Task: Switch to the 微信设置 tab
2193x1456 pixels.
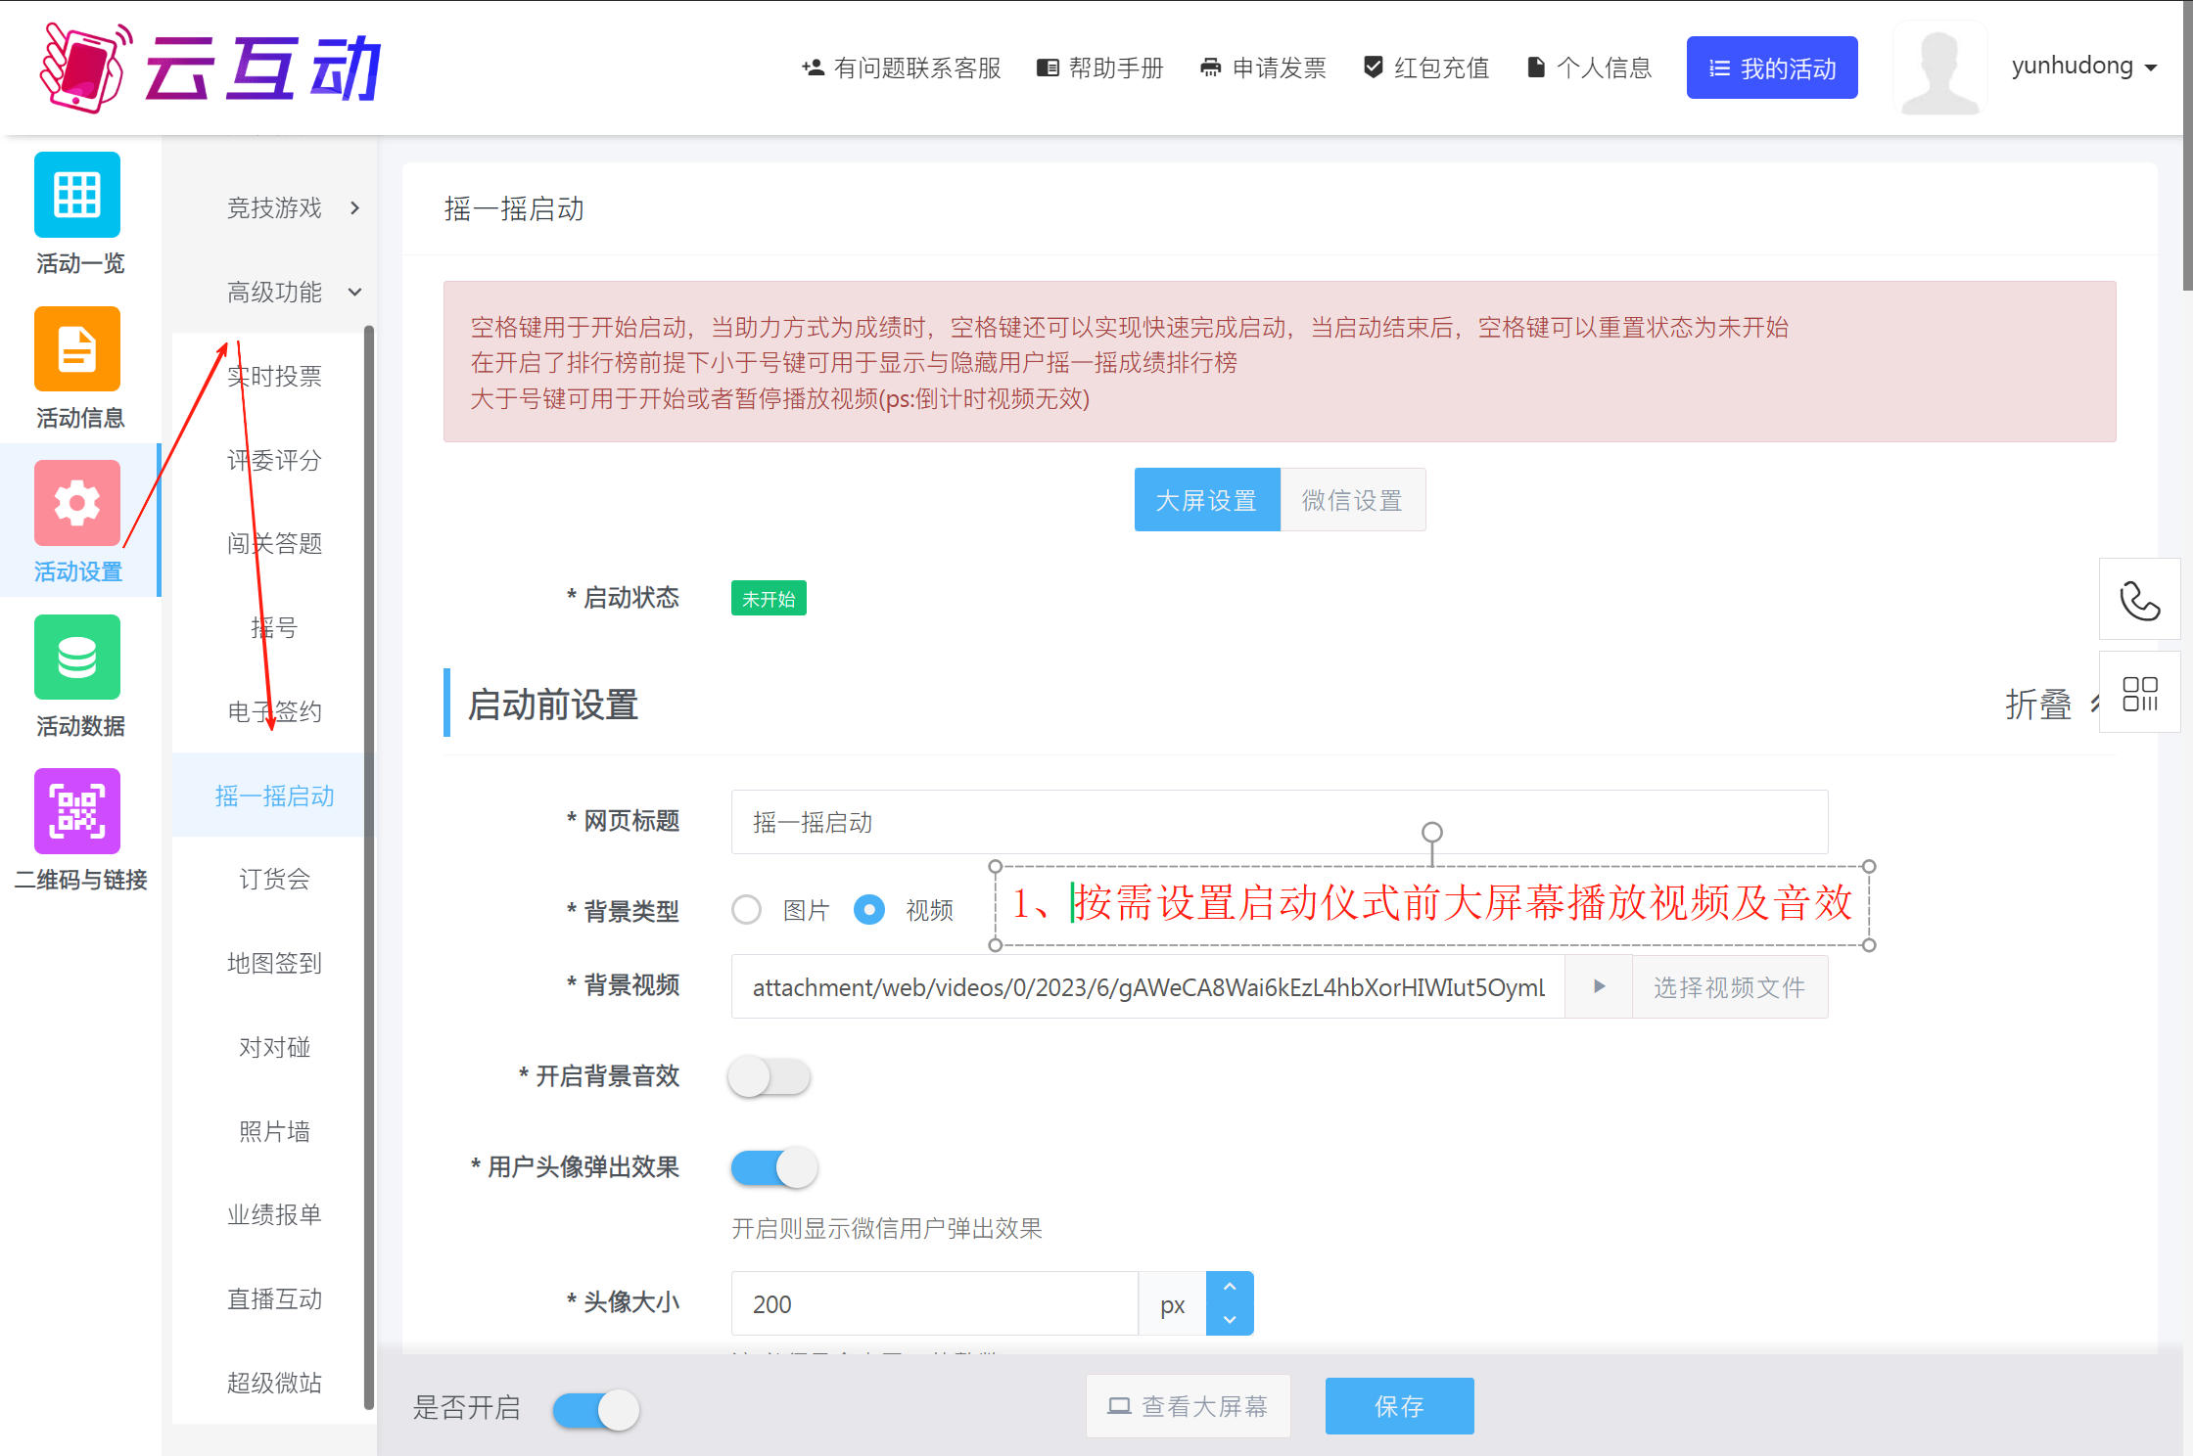Action: click(x=1352, y=500)
